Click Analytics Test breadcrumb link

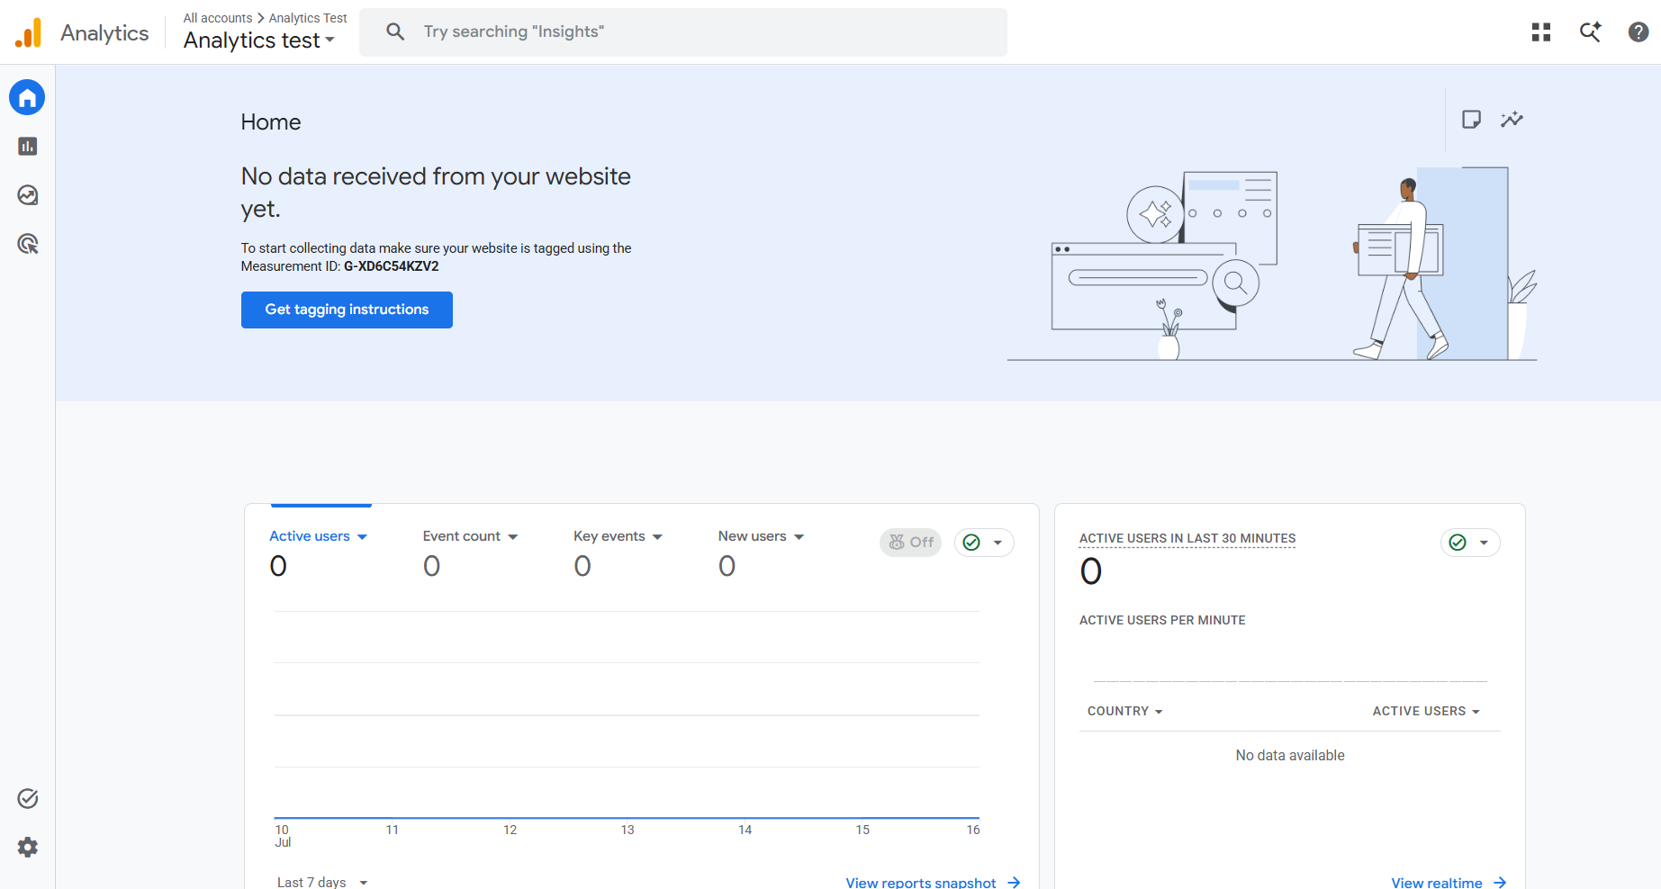coord(308,18)
